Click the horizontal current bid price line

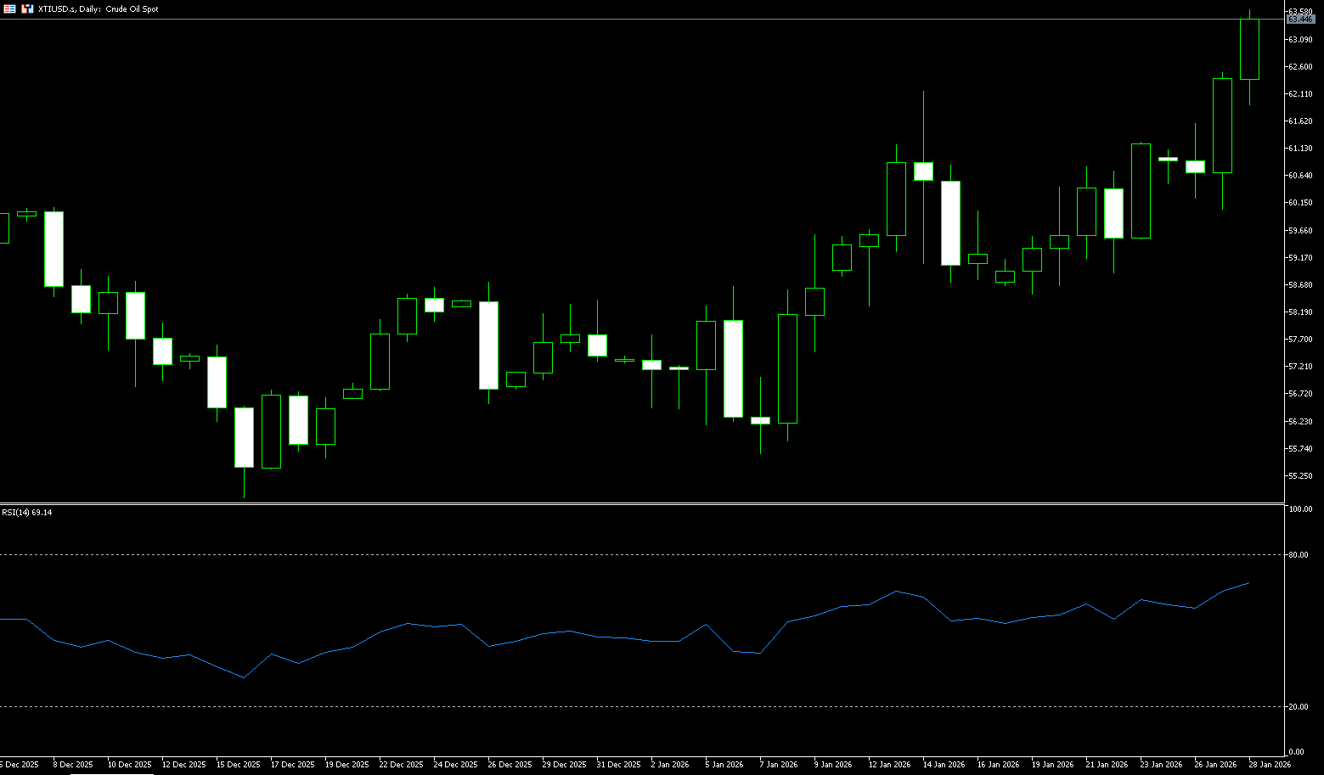594,19
